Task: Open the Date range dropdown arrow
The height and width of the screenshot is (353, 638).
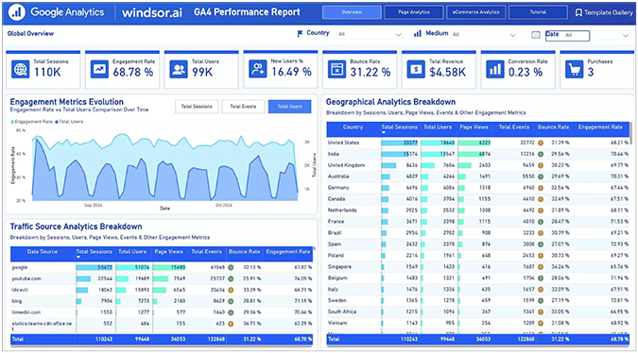Action: click(625, 36)
